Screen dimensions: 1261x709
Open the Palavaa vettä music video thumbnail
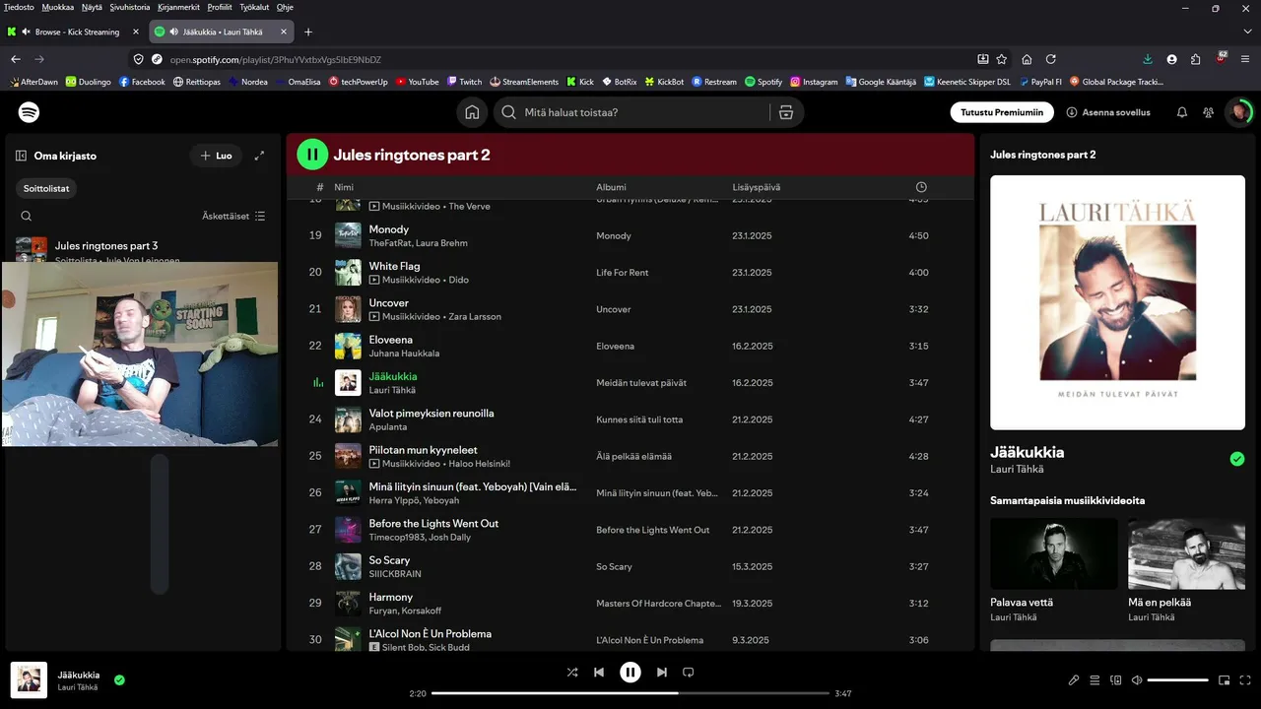[x=1054, y=553]
